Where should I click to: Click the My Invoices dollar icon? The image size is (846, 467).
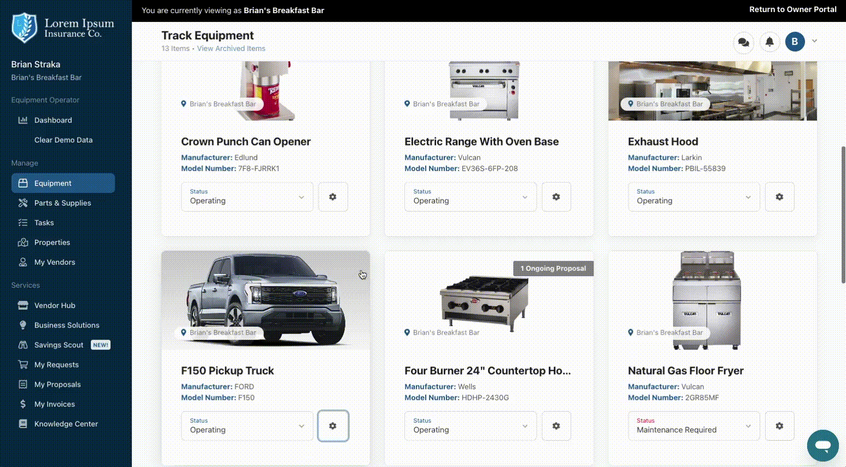pyautogui.click(x=23, y=404)
